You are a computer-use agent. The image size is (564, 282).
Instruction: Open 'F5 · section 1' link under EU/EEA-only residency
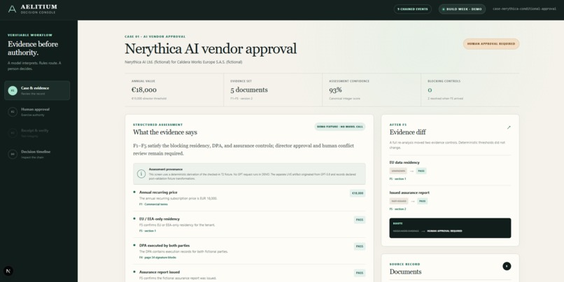[x=148, y=231]
